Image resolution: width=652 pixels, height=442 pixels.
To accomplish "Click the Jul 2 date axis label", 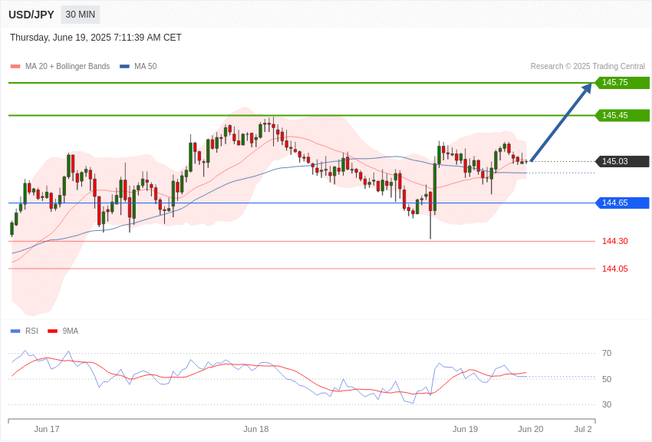I will pos(582,429).
